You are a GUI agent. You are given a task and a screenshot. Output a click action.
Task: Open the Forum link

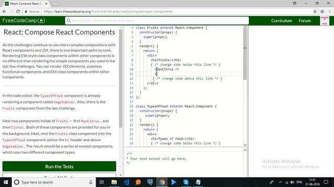click(x=305, y=21)
